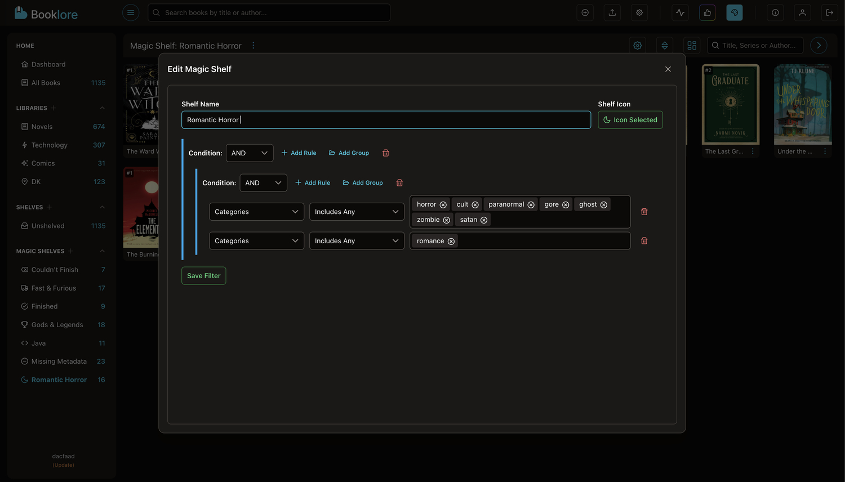Remove the horror tag chip
Viewport: 845px width, 482px height.
click(x=443, y=205)
